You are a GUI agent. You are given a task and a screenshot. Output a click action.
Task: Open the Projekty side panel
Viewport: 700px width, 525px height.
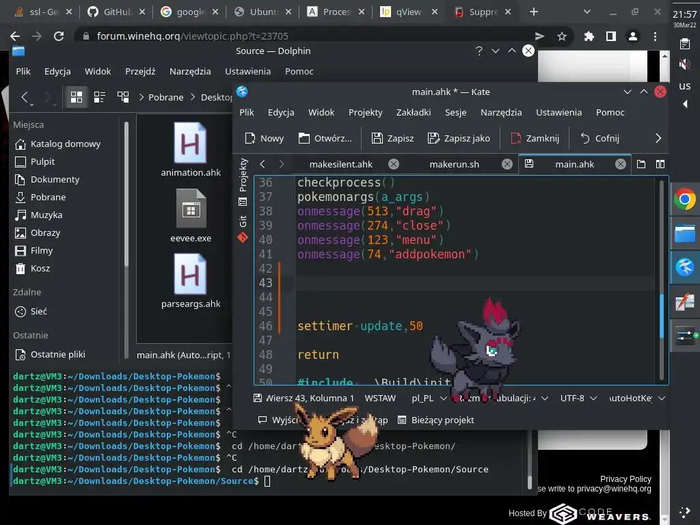(243, 181)
